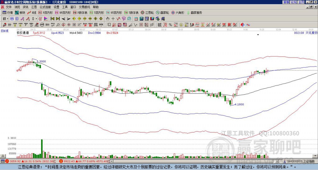
Task: Open the P数字表 tool
Action: pos(80,12)
